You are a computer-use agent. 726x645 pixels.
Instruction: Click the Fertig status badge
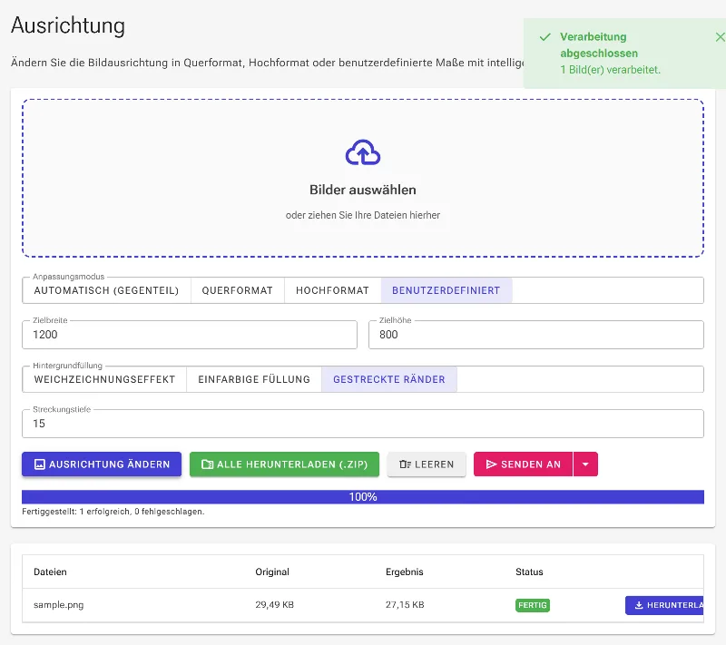533,605
